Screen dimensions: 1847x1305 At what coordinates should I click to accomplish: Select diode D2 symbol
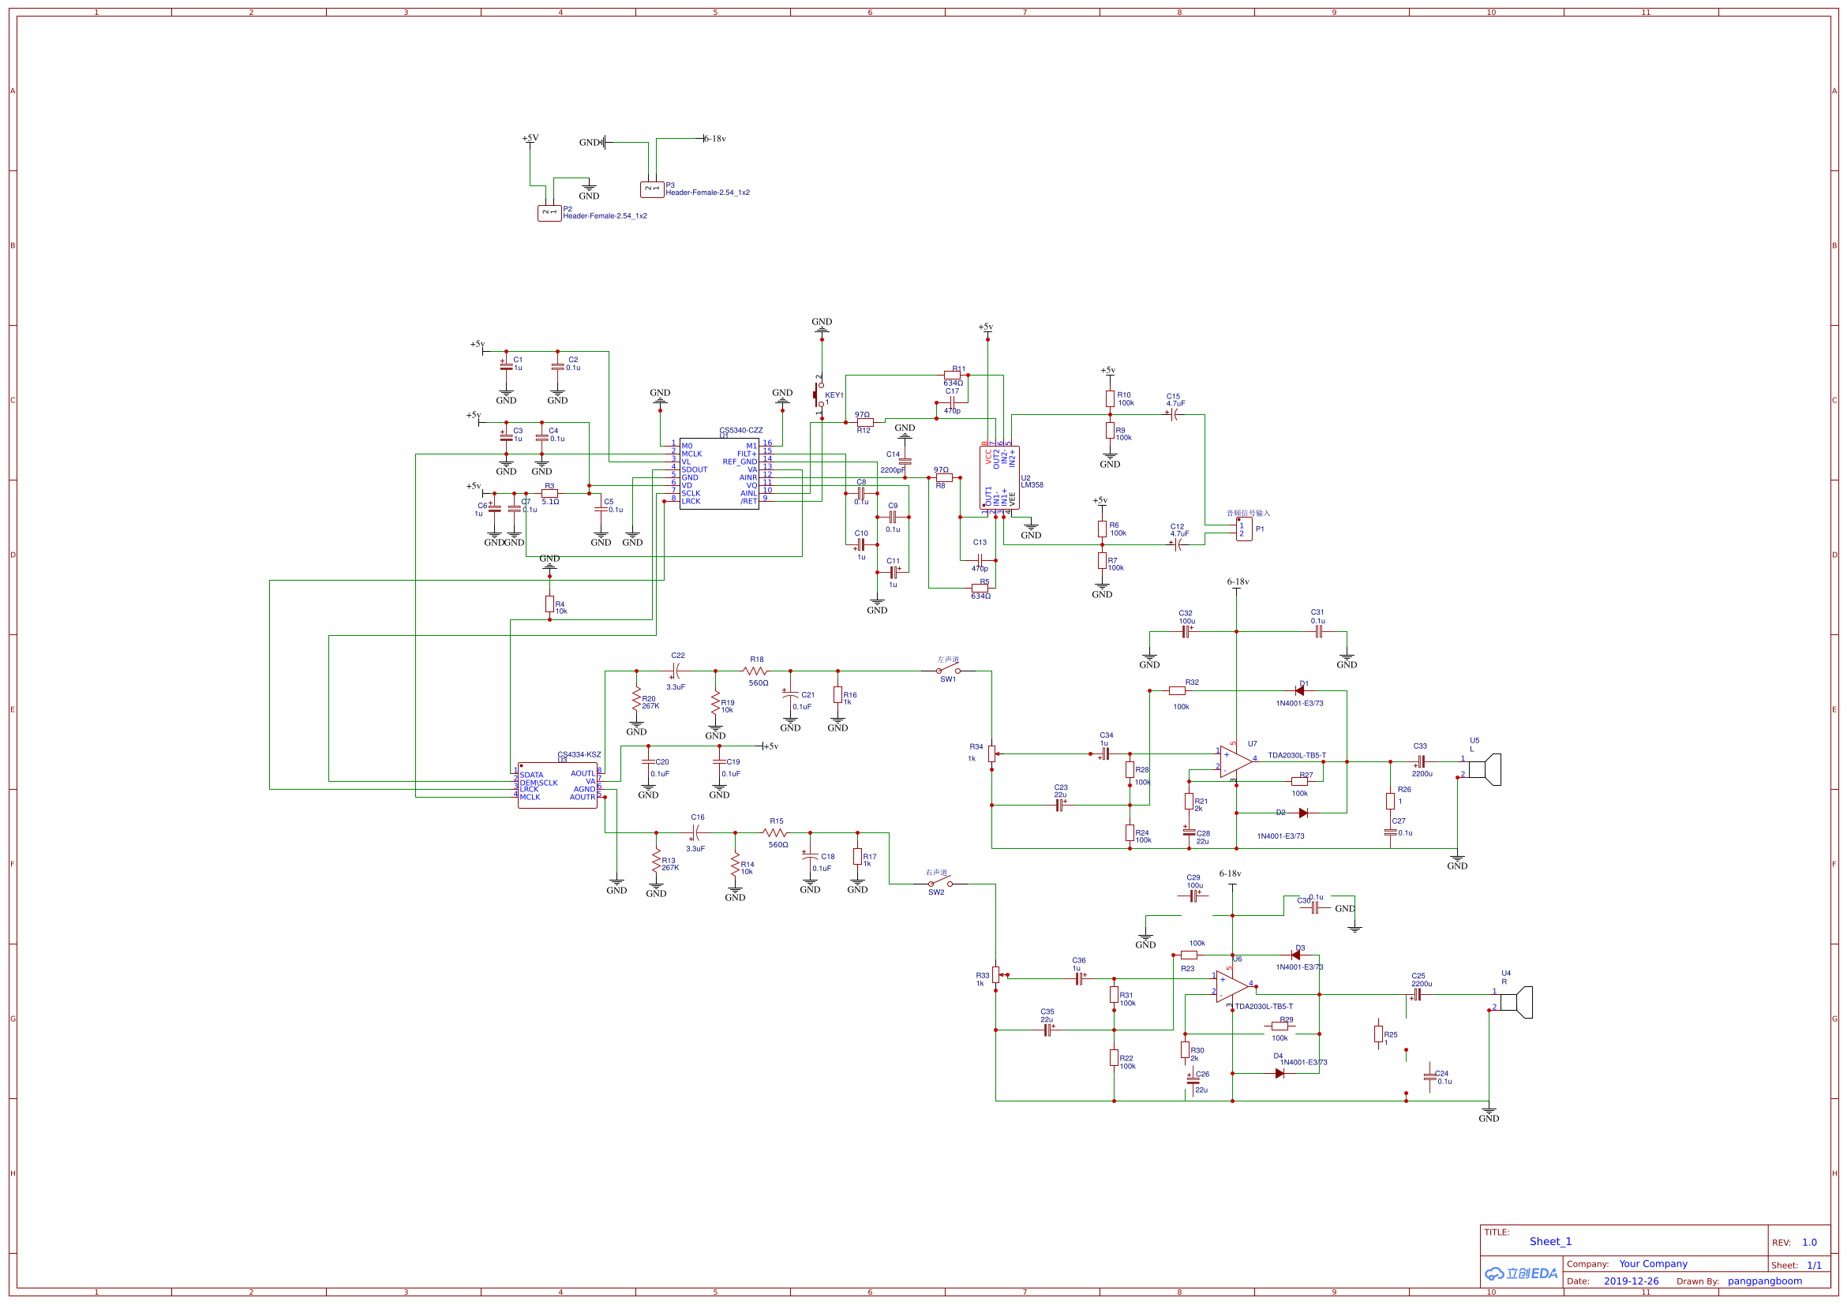click(1303, 813)
